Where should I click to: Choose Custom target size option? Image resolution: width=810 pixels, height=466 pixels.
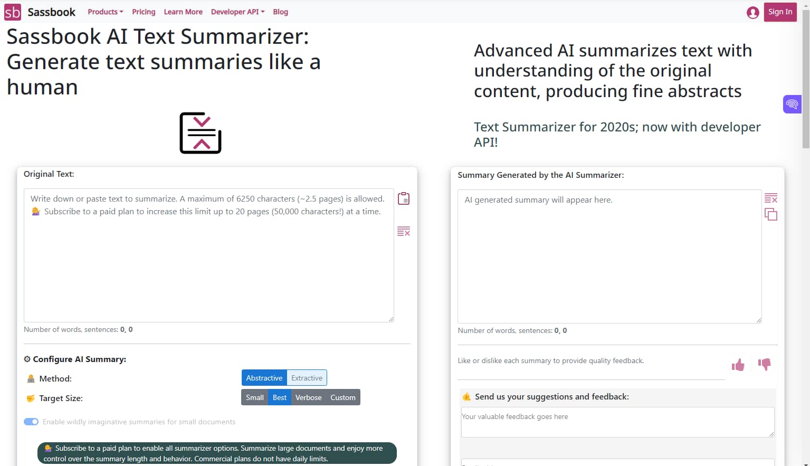point(342,397)
